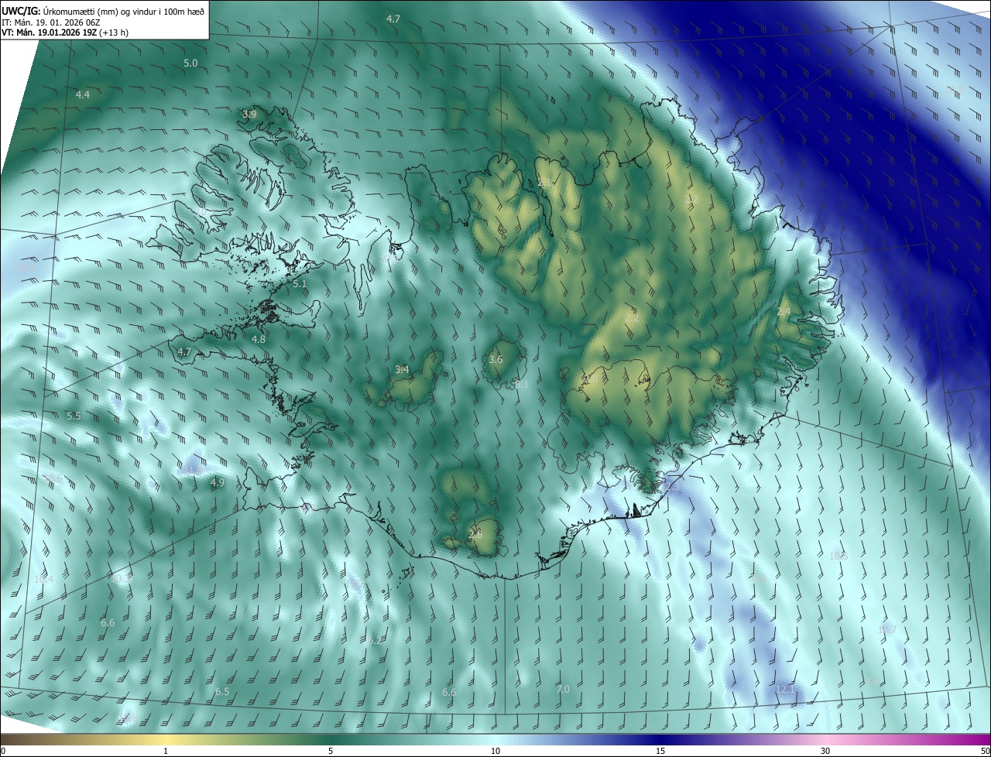Click the colour scale tick label '30'
Screen dimensions: 991x757
tap(825, 751)
